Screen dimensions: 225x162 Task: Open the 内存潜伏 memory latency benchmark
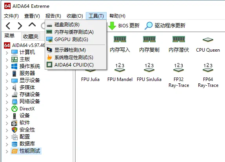point(179,39)
